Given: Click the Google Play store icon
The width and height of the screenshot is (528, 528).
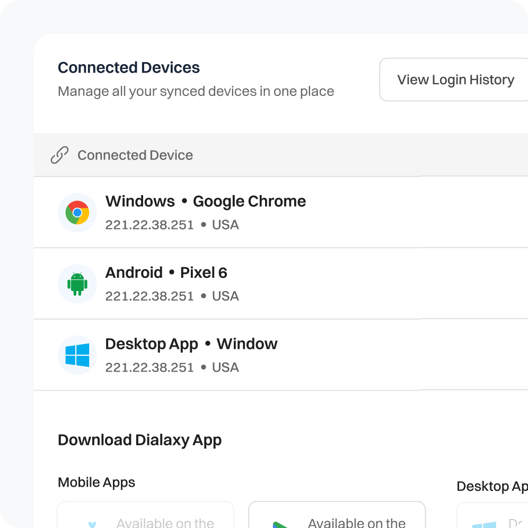Looking at the screenshot, I should pyautogui.click(x=281, y=524).
